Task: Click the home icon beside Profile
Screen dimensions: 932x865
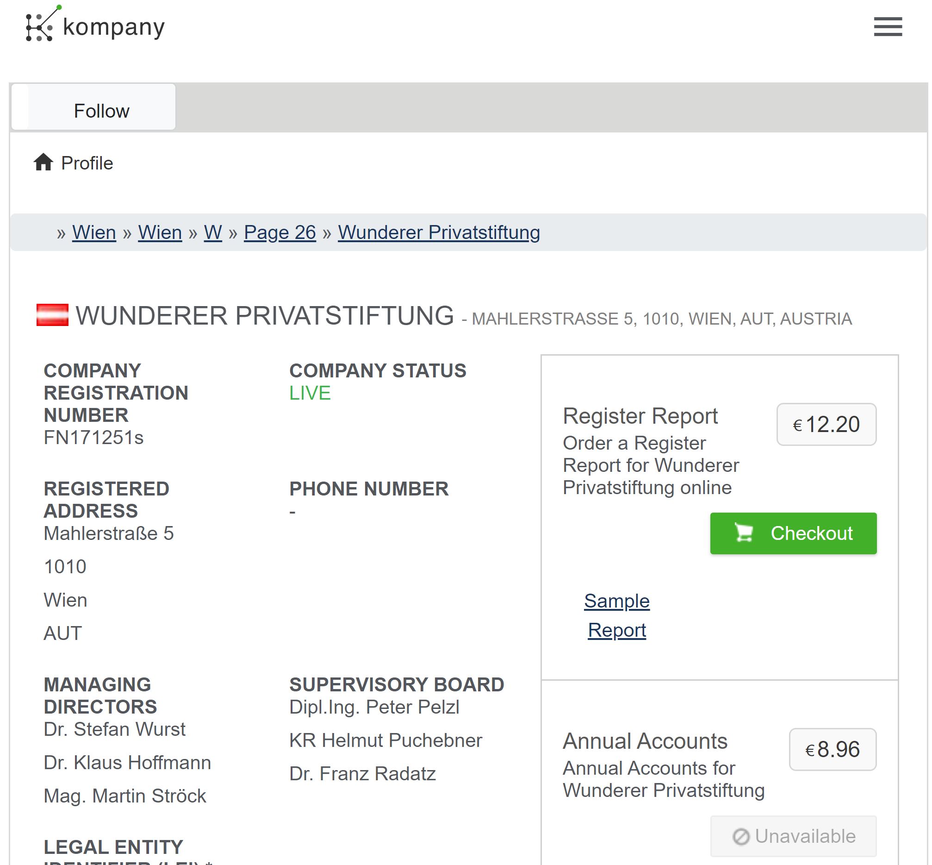Action: click(x=43, y=162)
